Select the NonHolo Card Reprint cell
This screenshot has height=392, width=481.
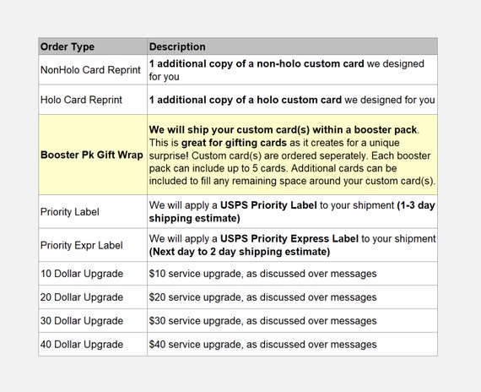[x=93, y=70]
